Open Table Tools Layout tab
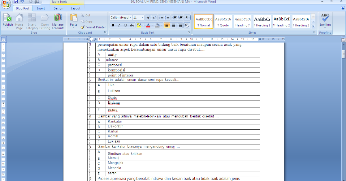The height and width of the screenshot is (181, 346). click(x=76, y=8)
